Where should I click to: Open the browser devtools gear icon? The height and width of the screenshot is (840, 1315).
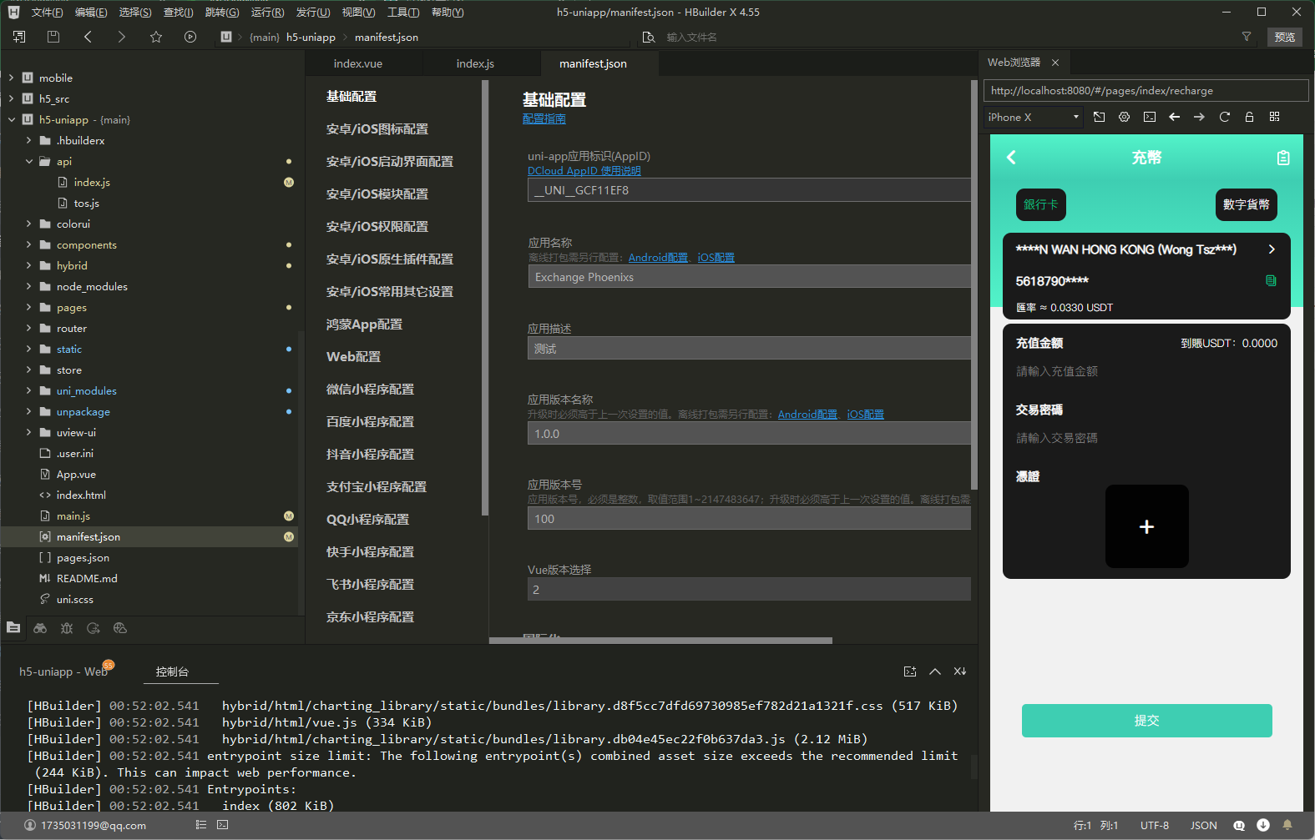click(1125, 117)
